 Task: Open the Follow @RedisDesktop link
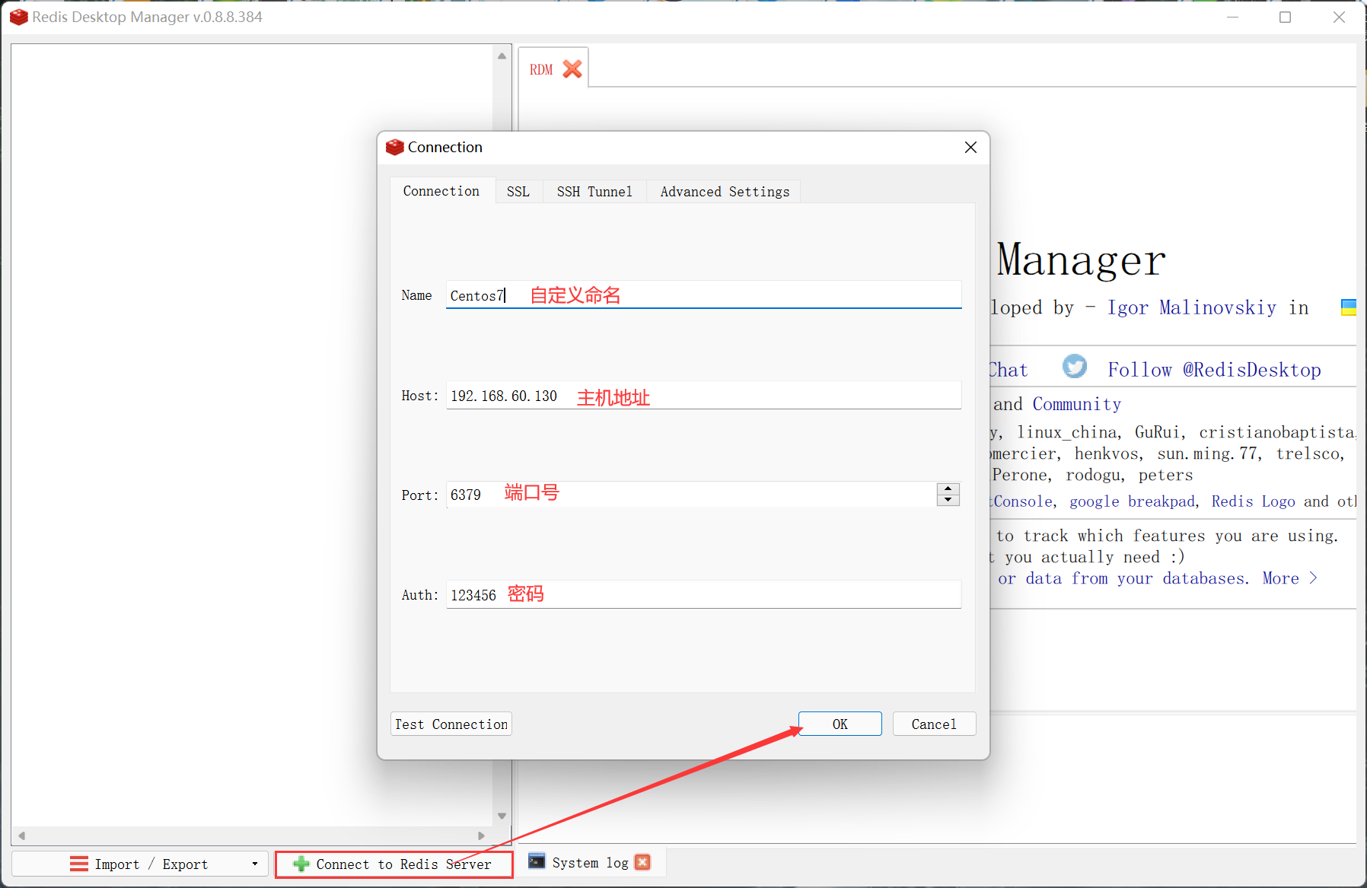pos(1214,369)
